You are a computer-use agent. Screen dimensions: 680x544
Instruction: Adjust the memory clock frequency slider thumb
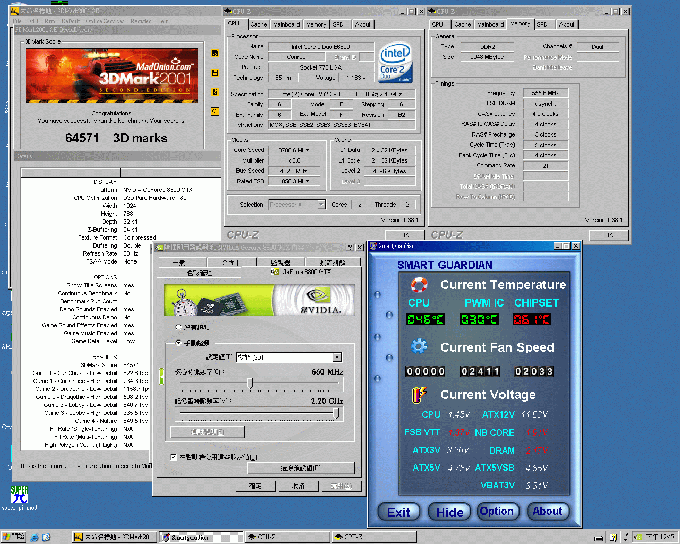pos(336,413)
